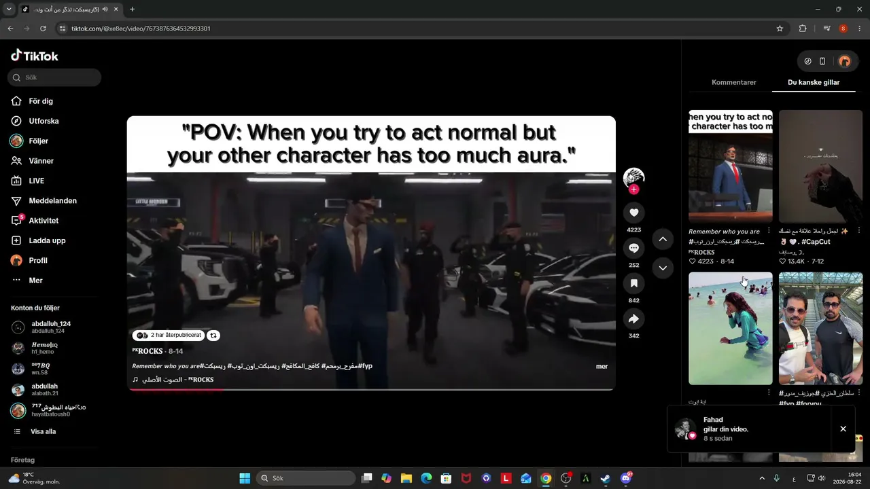Open options for the CapCut video
The width and height of the screenshot is (870, 489).
pos(859,231)
